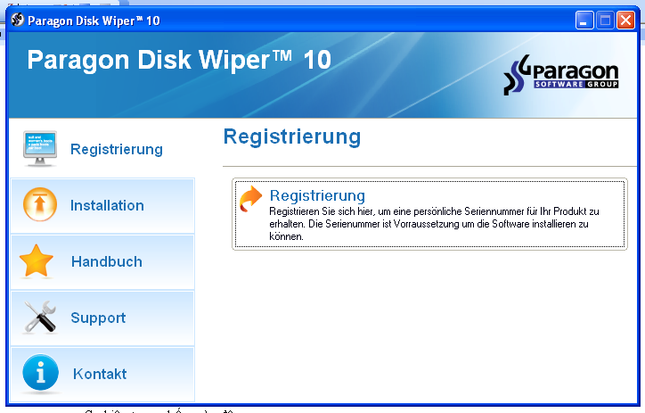The height and width of the screenshot is (413, 645).
Task: Click the blue Registrierung link in the panel
Action: tap(317, 195)
